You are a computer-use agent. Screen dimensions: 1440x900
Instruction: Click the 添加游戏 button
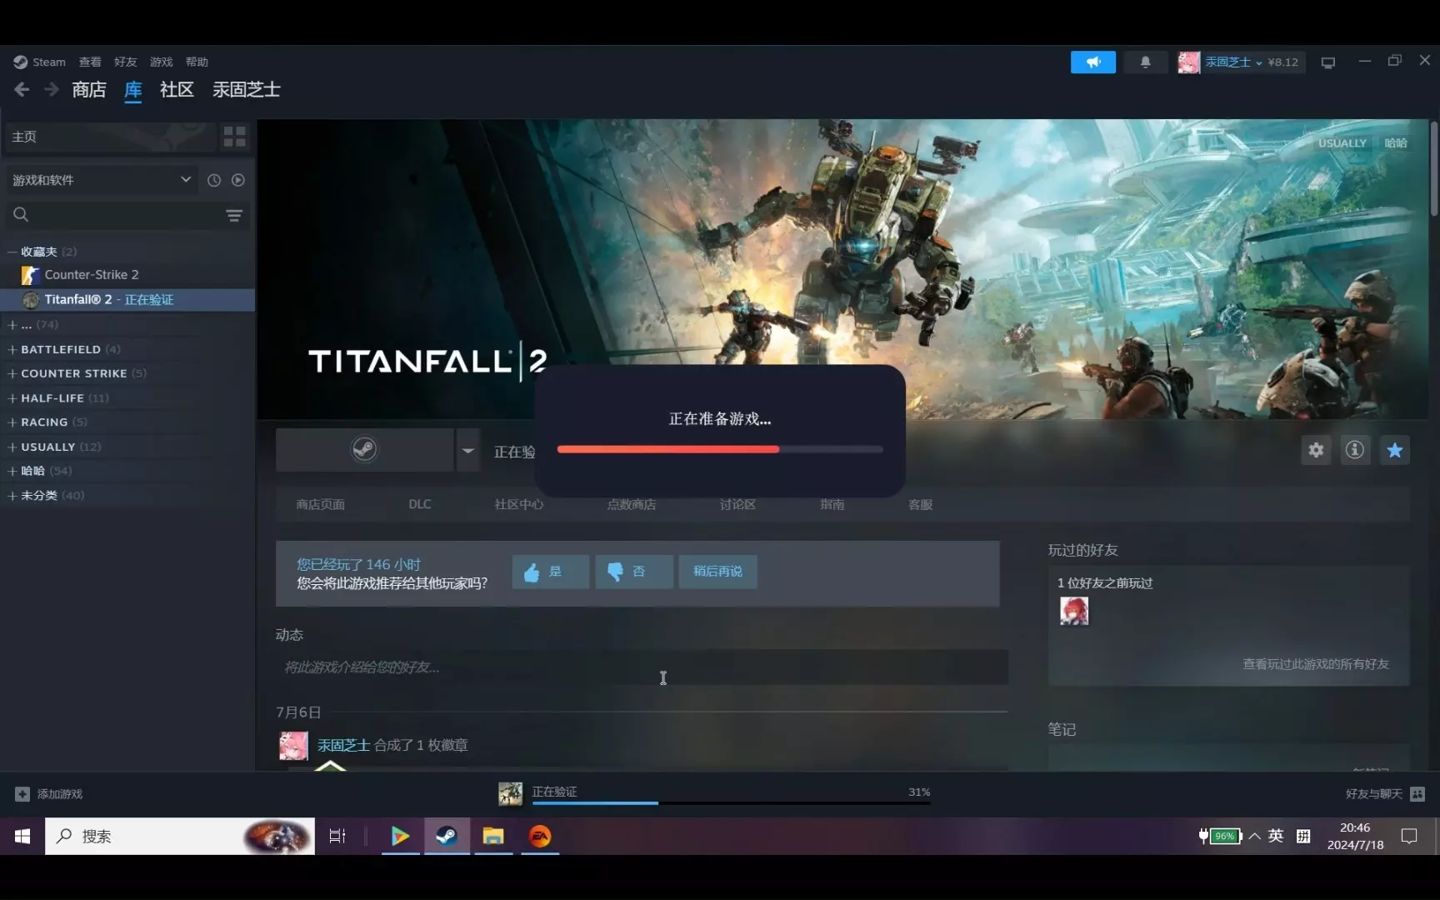(x=49, y=794)
